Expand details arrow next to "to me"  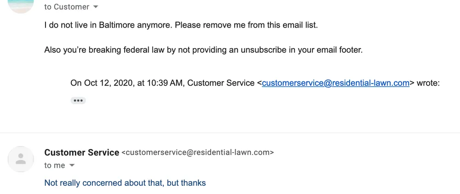(72, 165)
